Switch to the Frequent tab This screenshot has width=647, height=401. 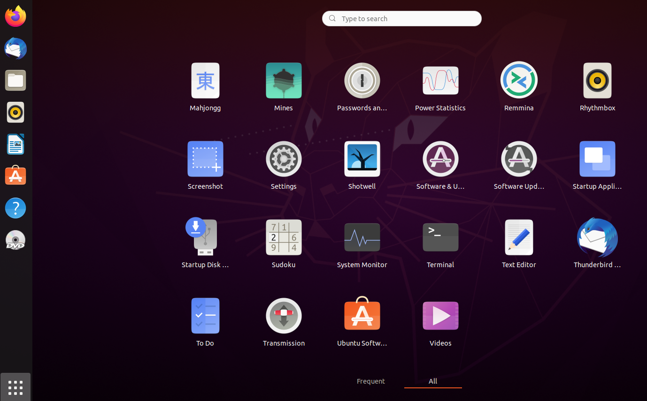point(370,381)
